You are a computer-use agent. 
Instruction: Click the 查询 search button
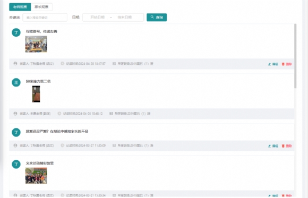[157, 18]
